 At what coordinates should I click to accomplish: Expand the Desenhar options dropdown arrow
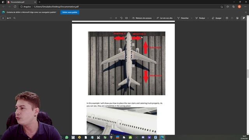point(192,18)
